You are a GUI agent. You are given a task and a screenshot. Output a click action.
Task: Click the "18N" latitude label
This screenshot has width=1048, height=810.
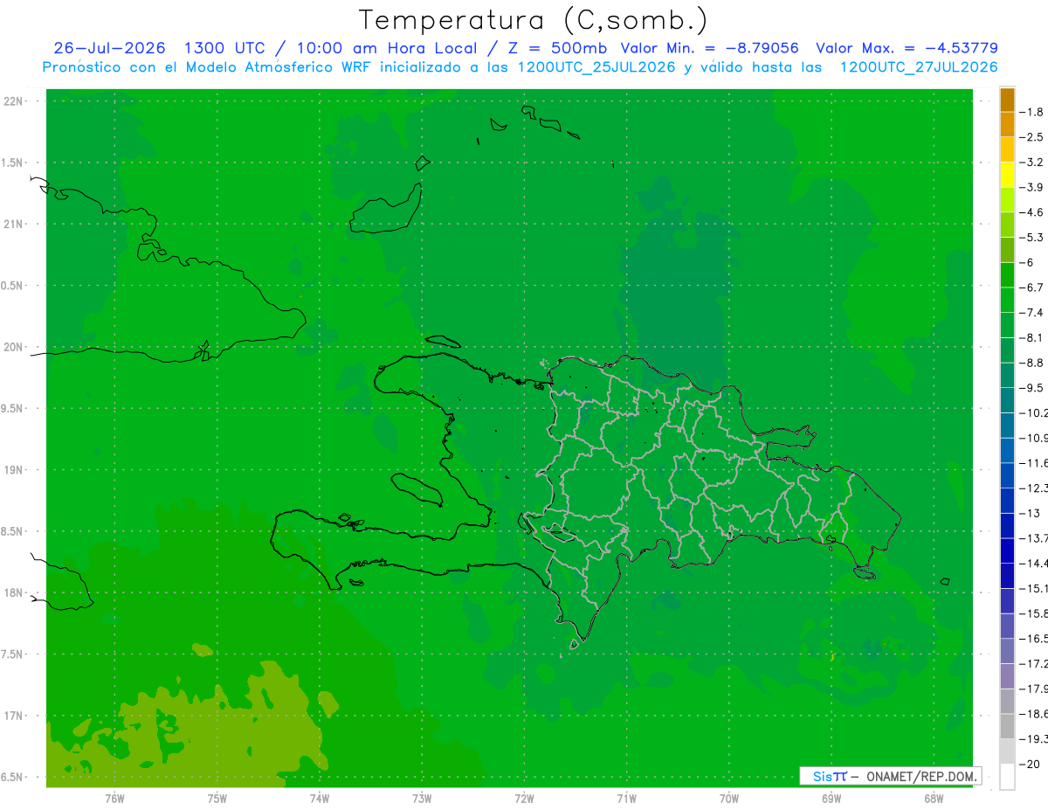click(x=14, y=592)
